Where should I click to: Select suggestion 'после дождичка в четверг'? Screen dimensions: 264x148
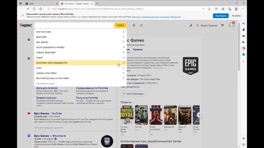[80, 47]
